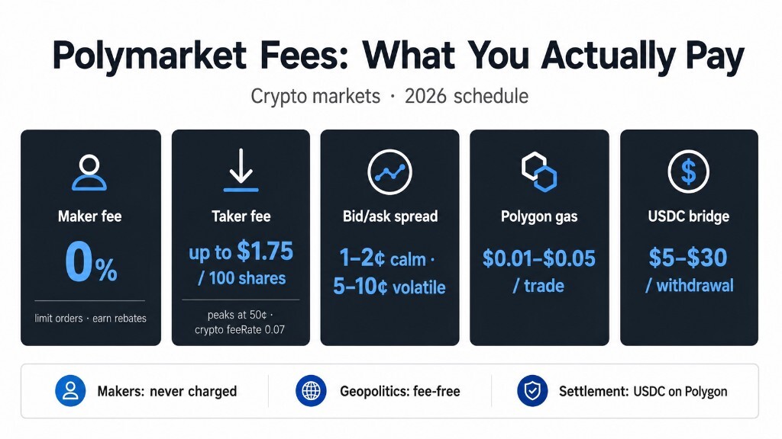Click the '$0.01–$0.05 / trade' text
This screenshot has height=439, width=782.
tap(539, 271)
